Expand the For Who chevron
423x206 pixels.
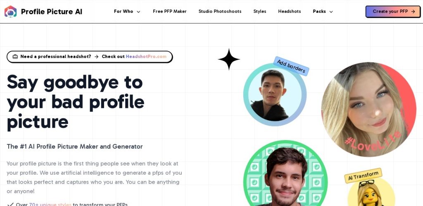[x=138, y=12]
